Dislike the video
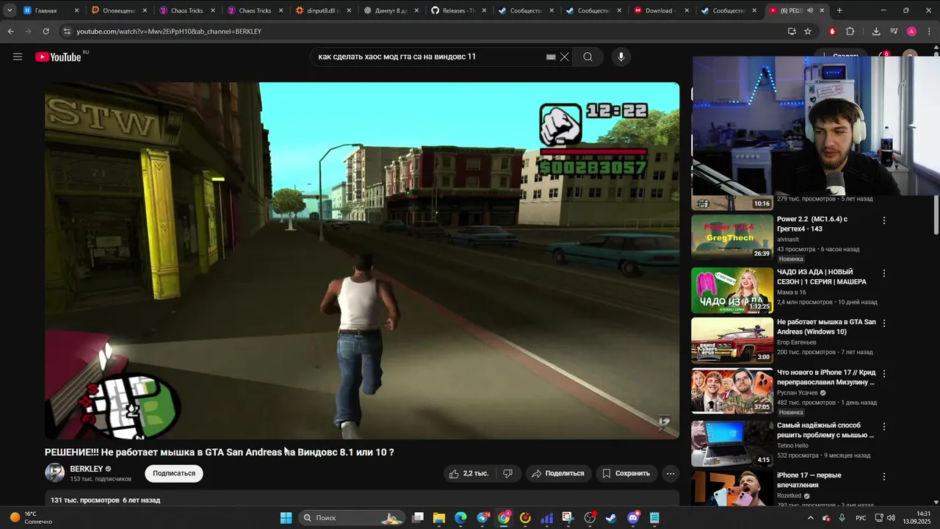 point(507,473)
